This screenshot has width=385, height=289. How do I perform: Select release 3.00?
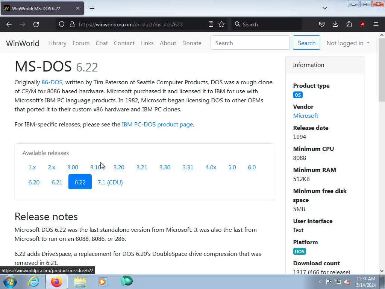(x=73, y=167)
